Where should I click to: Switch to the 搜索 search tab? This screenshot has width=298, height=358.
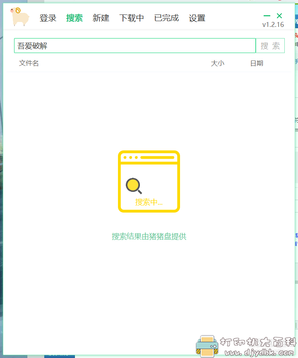74,18
